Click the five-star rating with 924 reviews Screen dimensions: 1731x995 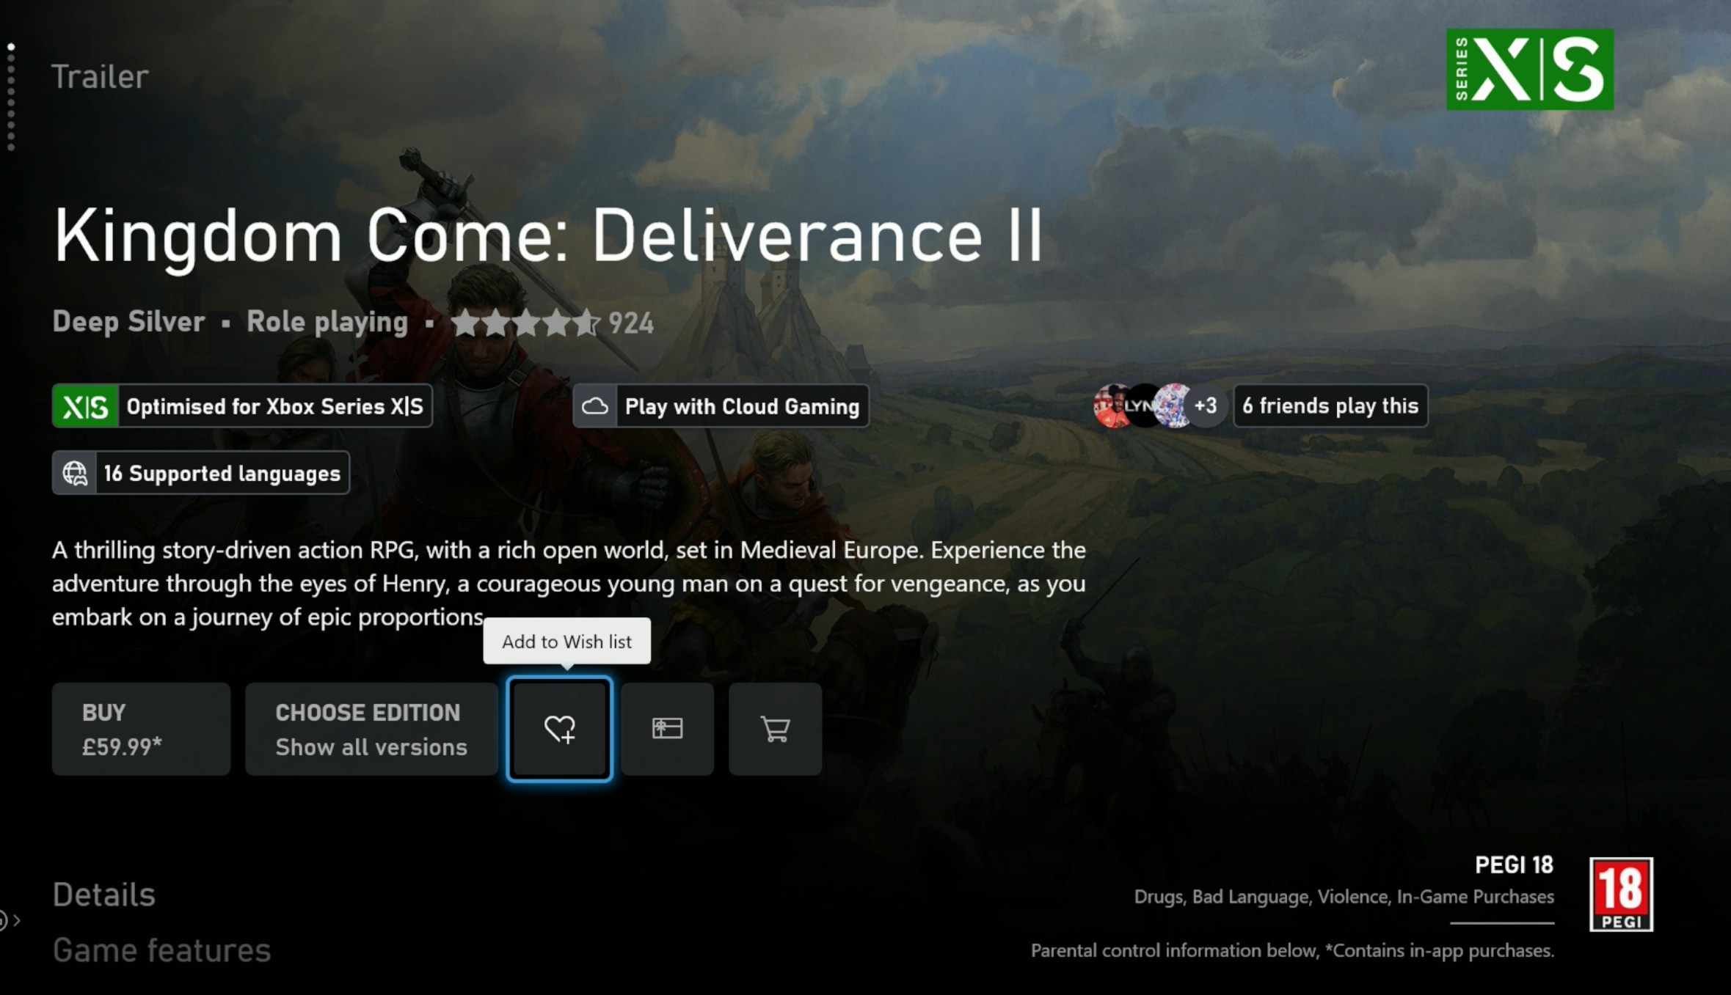pos(552,323)
